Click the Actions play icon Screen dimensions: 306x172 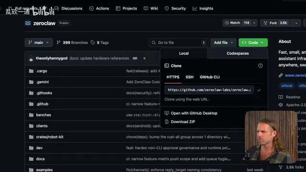click(91, 9)
